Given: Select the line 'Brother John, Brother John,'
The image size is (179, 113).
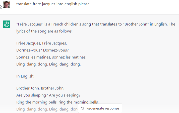Looking at the screenshot, I should 40,88.
